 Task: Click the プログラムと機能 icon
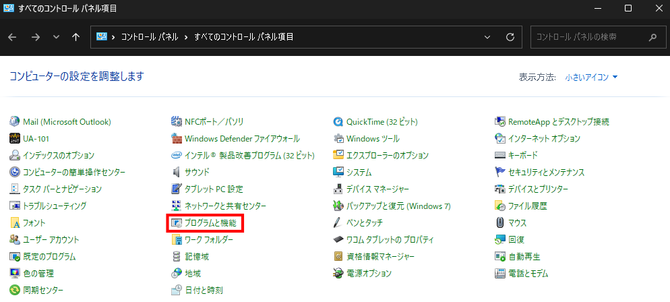tap(177, 222)
